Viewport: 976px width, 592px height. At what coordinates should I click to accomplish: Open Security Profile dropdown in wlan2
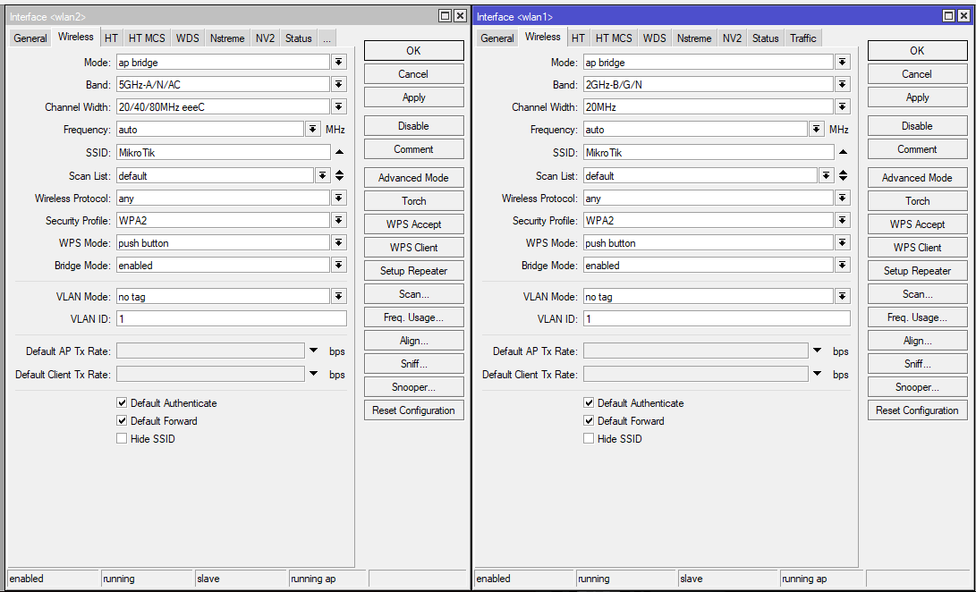tap(339, 221)
